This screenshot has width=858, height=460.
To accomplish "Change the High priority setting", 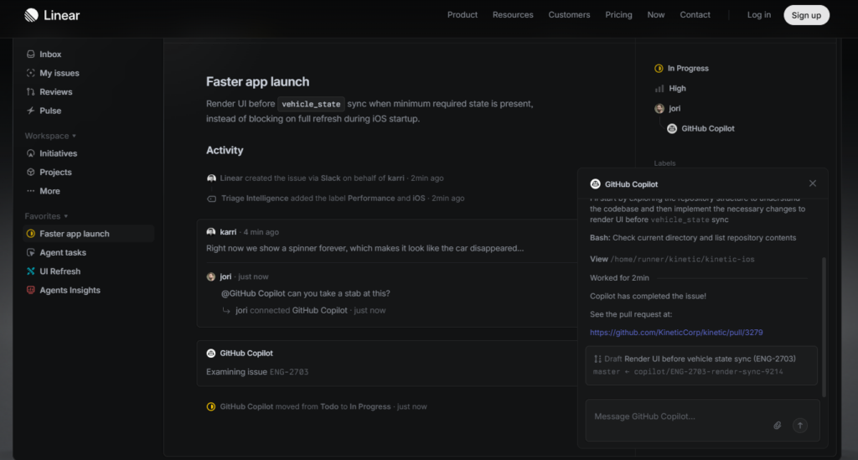I will pos(670,89).
